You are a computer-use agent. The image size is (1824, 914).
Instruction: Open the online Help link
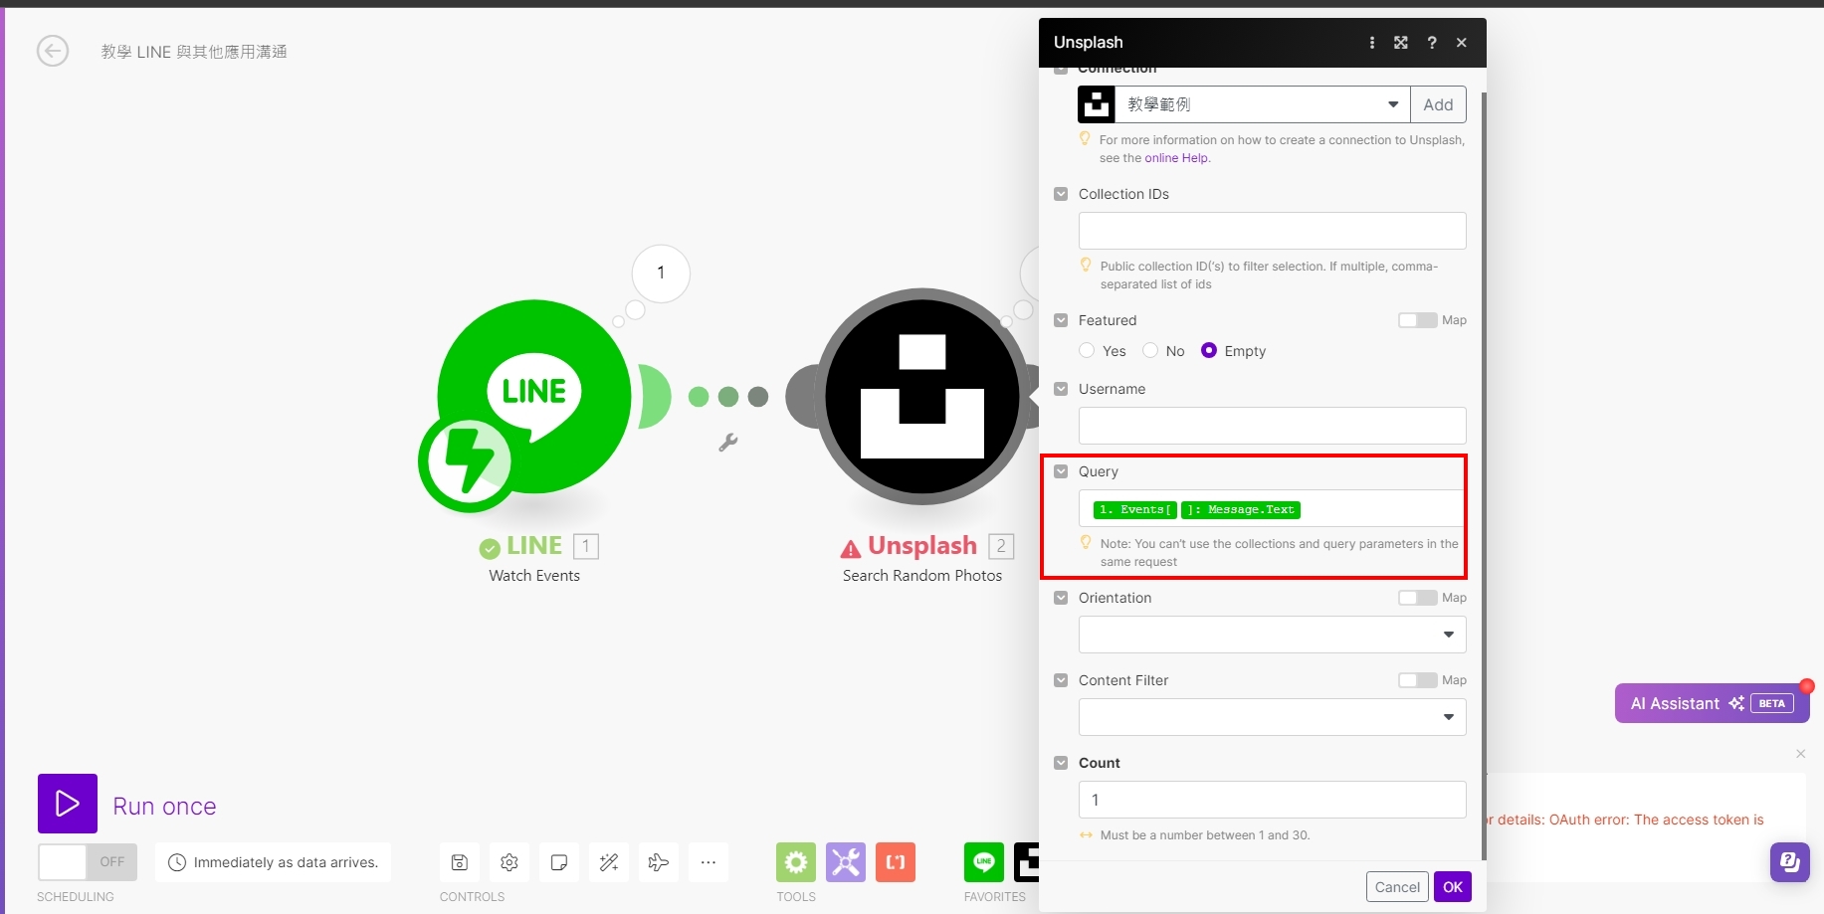1176,158
